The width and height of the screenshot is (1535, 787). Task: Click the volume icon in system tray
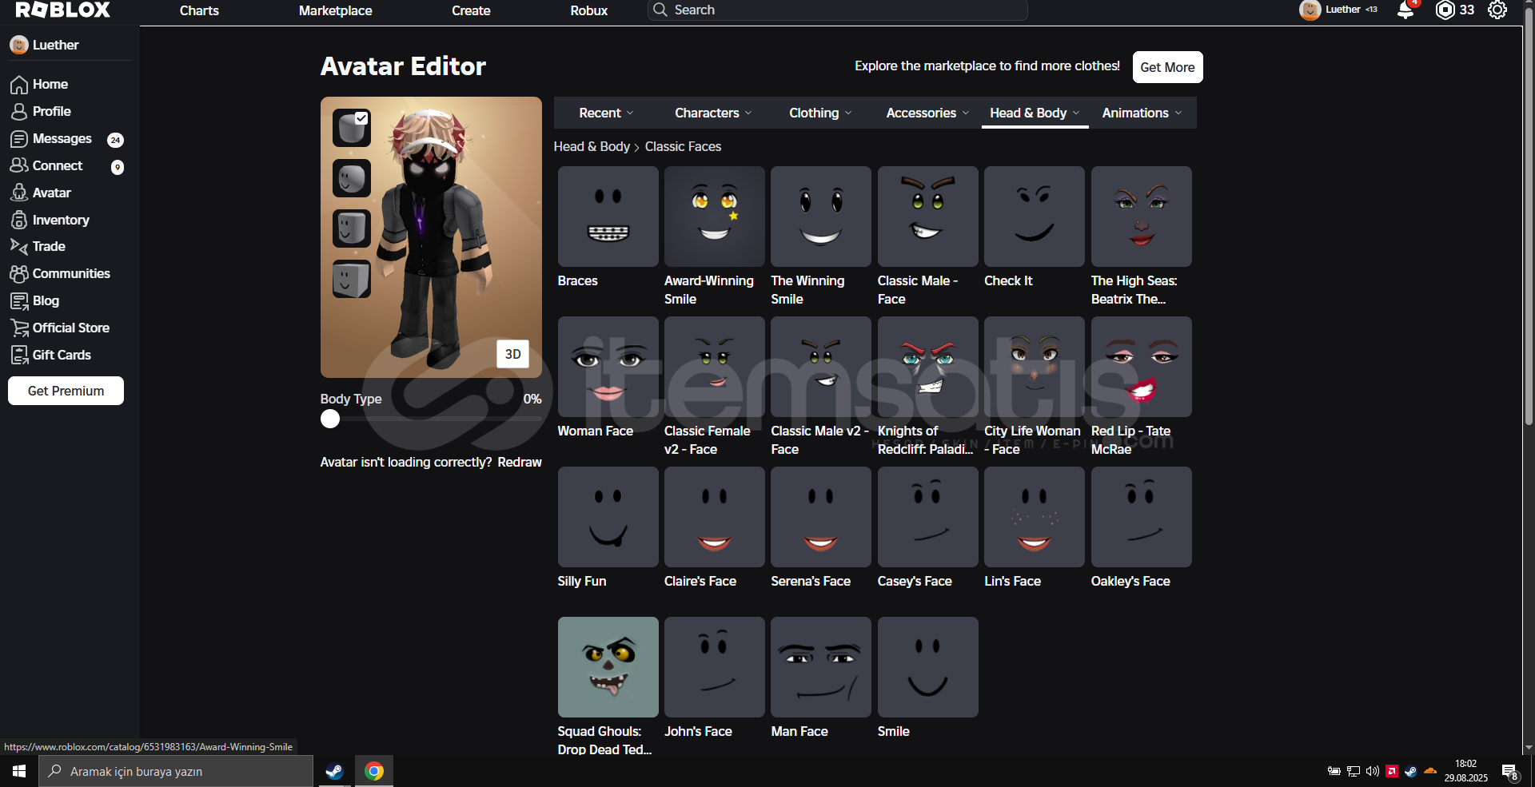pyautogui.click(x=1373, y=771)
